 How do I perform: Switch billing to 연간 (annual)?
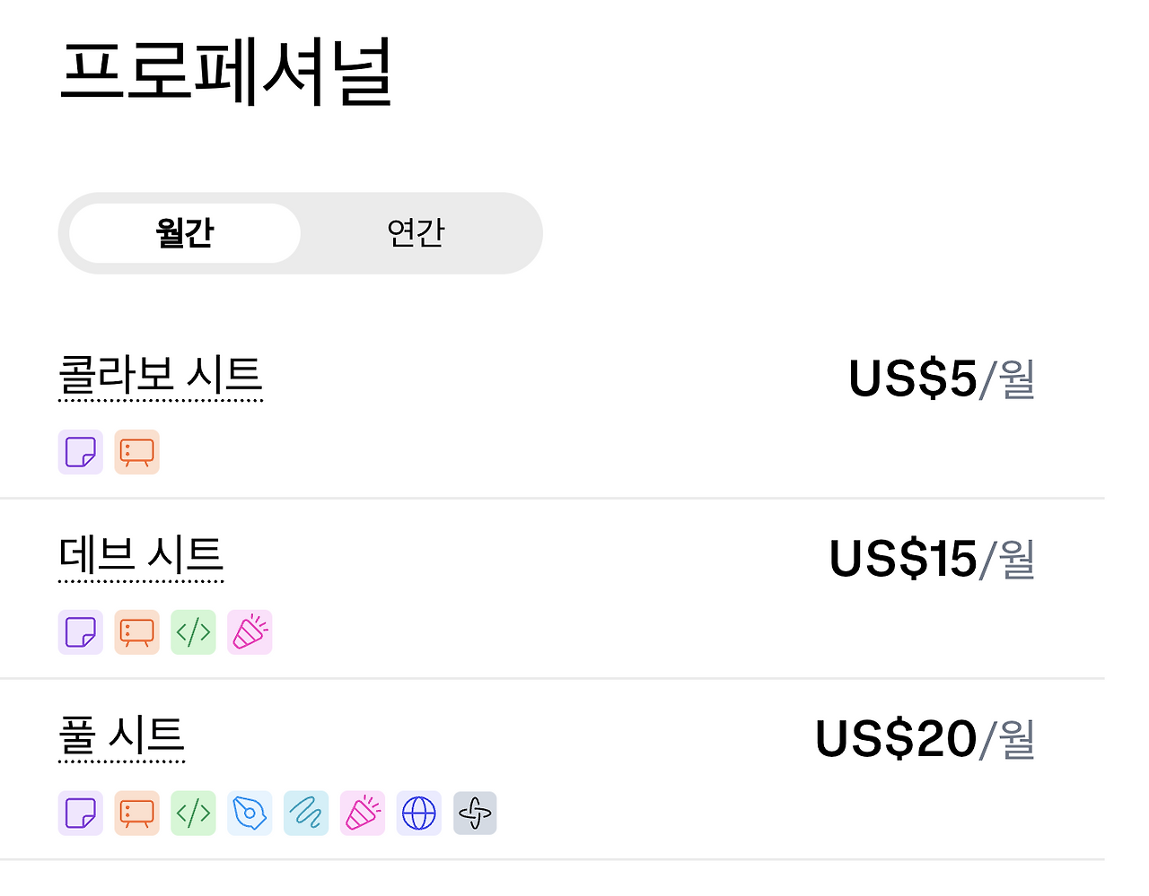coord(416,233)
